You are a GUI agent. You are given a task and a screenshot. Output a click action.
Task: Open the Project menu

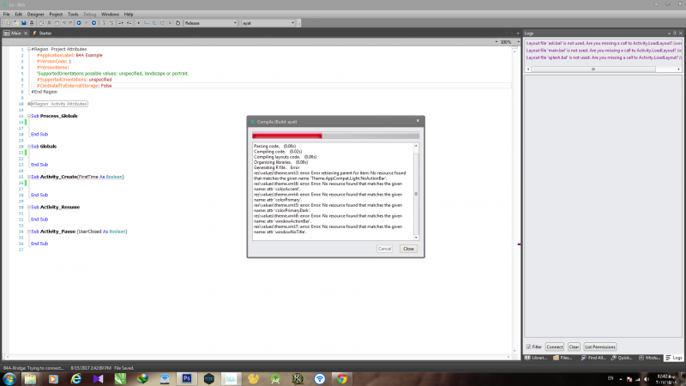tap(55, 15)
